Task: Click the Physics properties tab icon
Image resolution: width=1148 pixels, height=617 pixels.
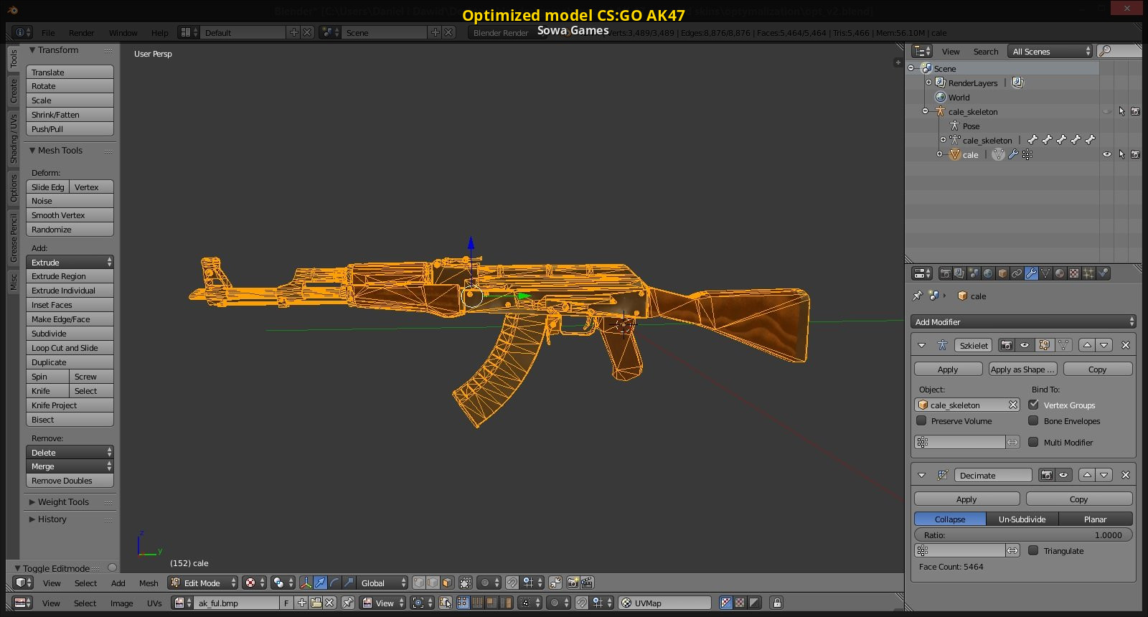Action: (1104, 273)
